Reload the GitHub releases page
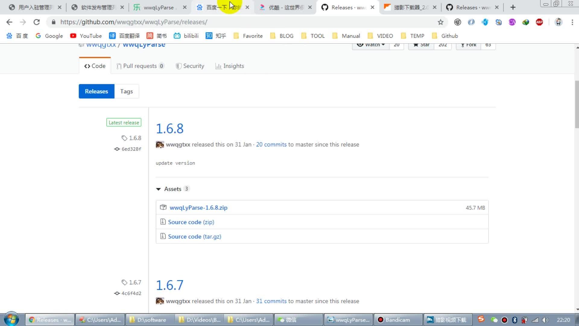This screenshot has width=579, height=326. pos(36,22)
